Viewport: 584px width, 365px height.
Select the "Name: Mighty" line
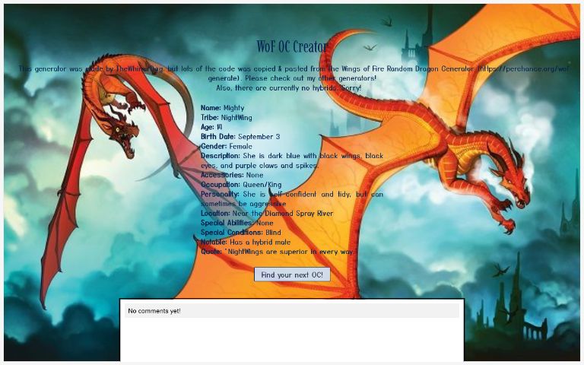tap(222, 108)
